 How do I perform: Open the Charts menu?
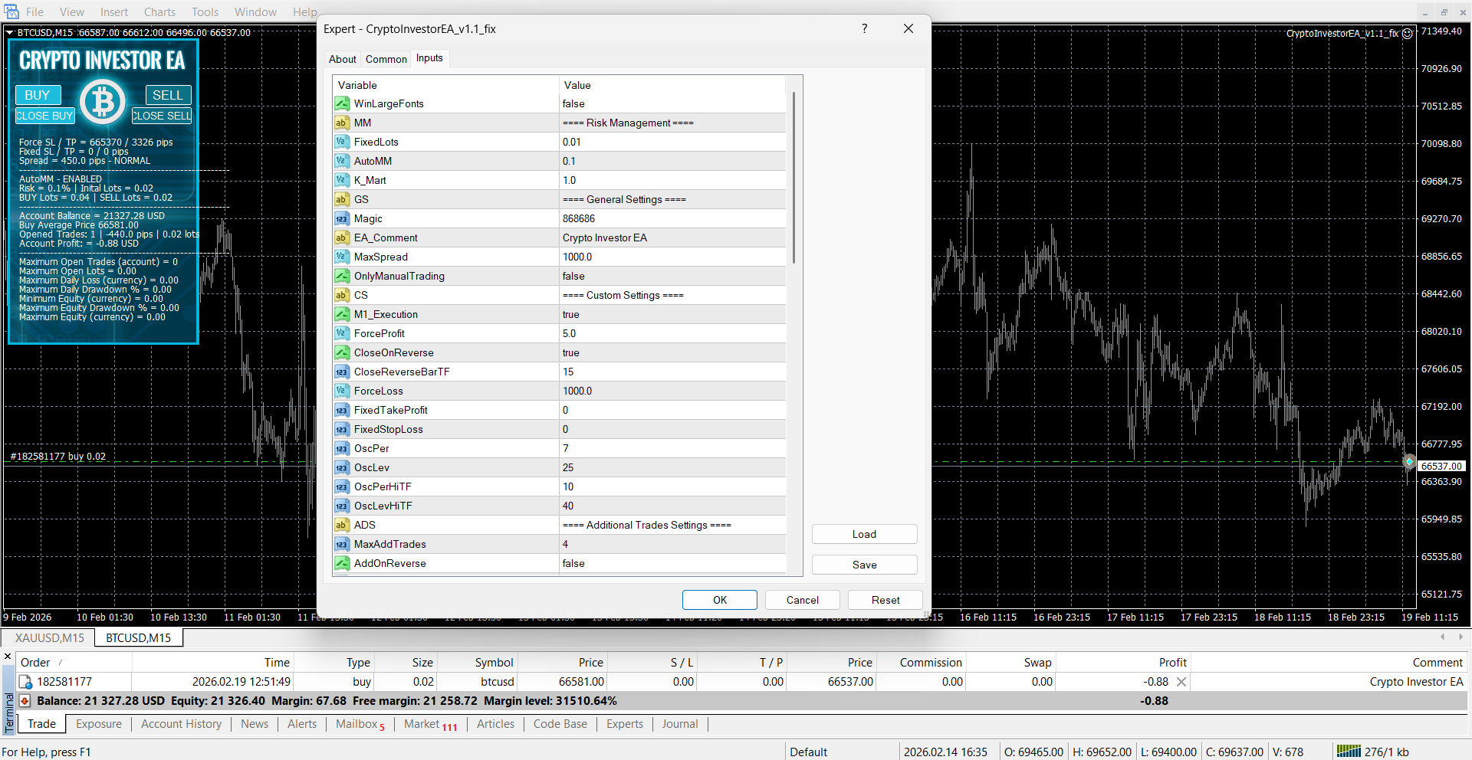click(x=159, y=12)
